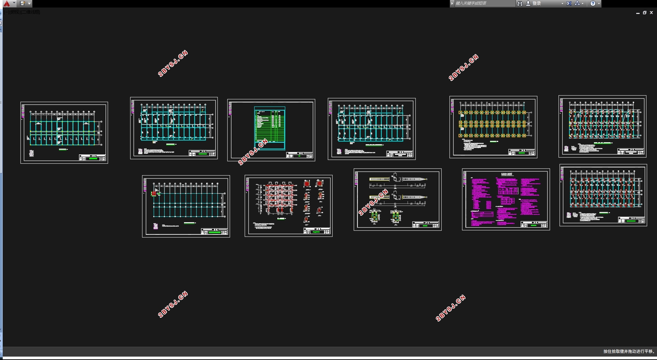Click the 登录 sign-in button
This screenshot has width=657, height=360.
[537, 3]
